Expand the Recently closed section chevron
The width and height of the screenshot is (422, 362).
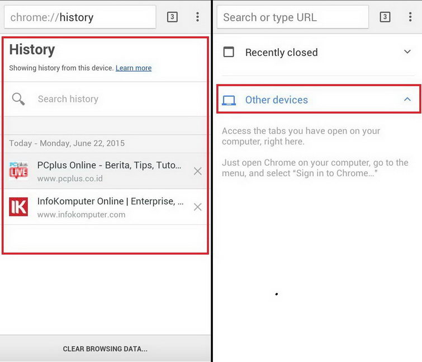[x=407, y=52]
